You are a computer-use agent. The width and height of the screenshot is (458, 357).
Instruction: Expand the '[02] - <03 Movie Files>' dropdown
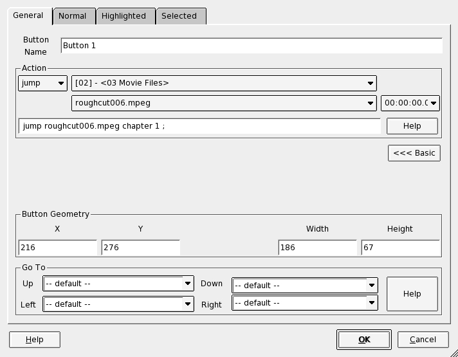pos(224,83)
